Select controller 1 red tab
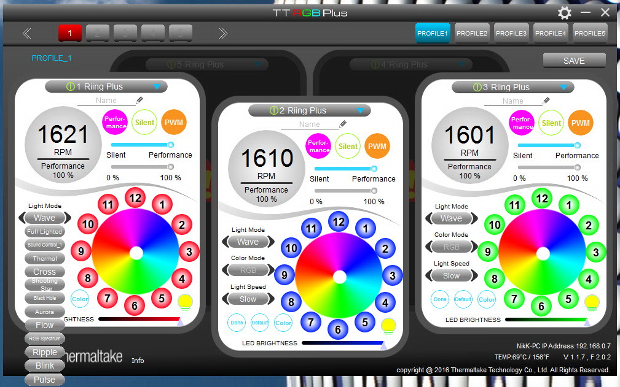Viewport: 620px width, 387px height. (70, 33)
